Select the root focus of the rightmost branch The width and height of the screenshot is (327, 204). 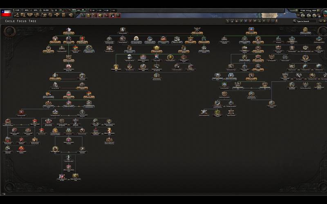point(305,31)
